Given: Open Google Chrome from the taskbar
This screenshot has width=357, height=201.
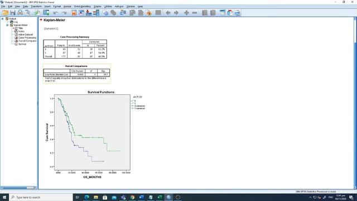Looking at the screenshot, I should (132, 197).
